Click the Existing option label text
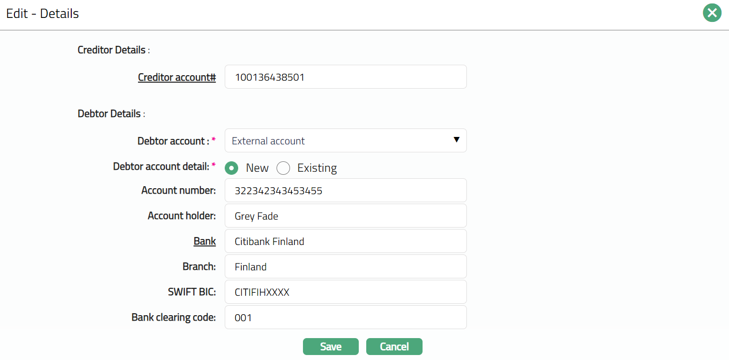729x360 pixels. pos(317,168)
